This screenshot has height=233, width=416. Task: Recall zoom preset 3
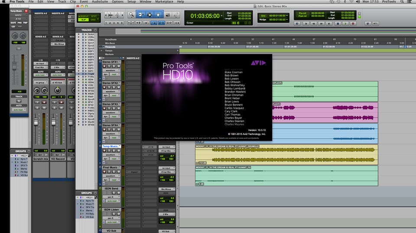coord(114,23)
